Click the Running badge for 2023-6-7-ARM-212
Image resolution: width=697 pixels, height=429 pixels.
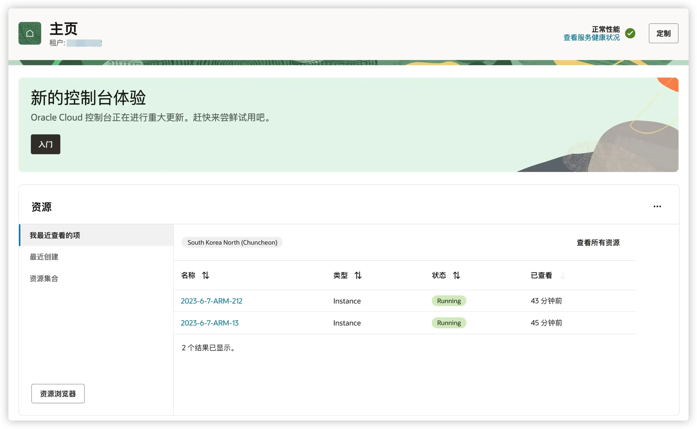tap(449, 301)
